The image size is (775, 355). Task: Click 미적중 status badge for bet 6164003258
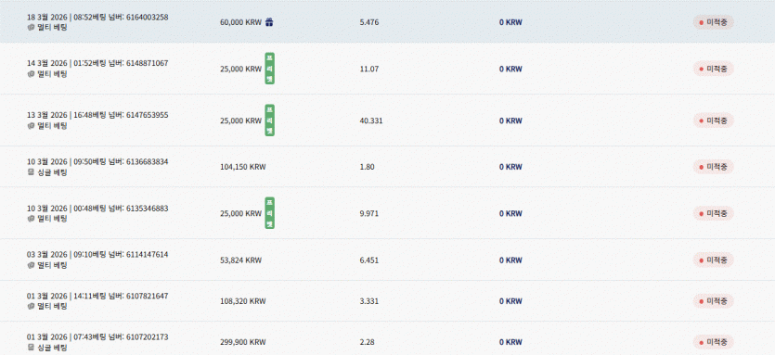pos(713,22)
